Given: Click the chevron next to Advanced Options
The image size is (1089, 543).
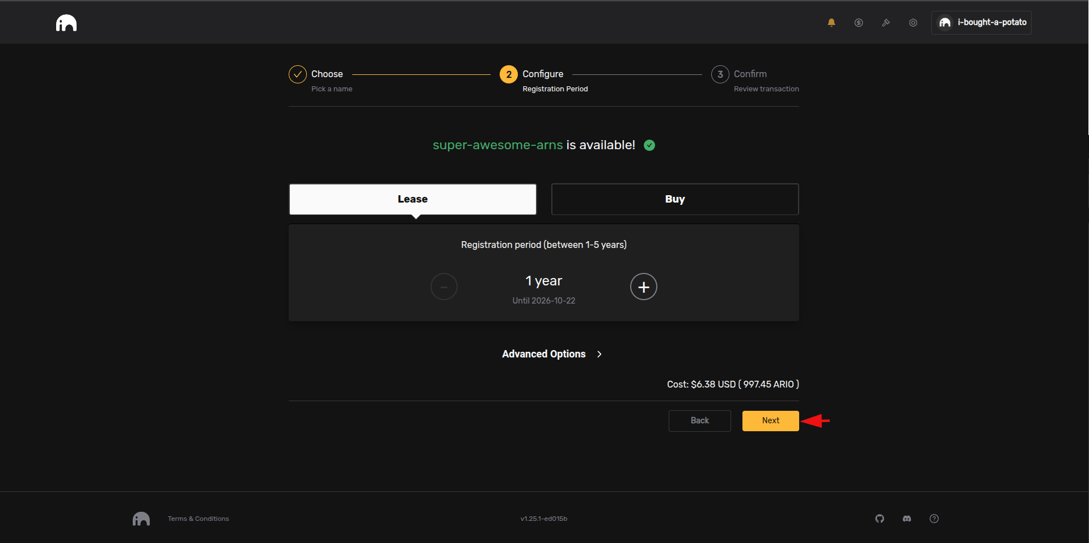Looking at the screenshot, I should pyautogui.click(x=599, y=354).
